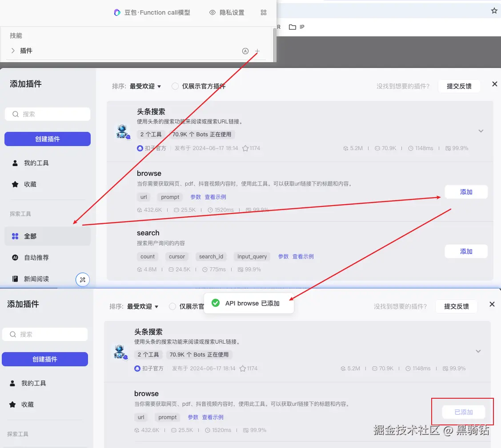Click 创建插件 button in upper dialog
This screenshot has height=448, width=501.
click(x=48, y=139)
